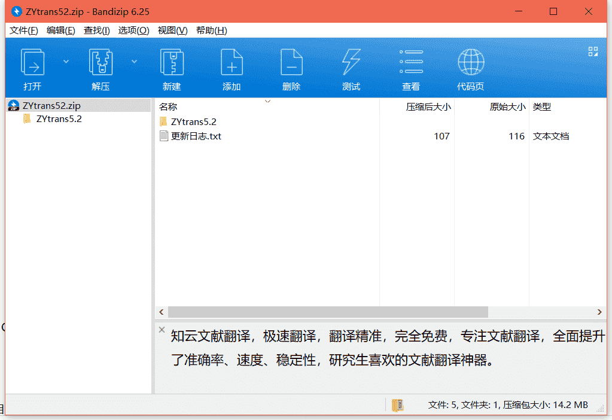Maximize the Bandizip window
The width and height of the screenshot is (612, 420).
click(553, 12)
